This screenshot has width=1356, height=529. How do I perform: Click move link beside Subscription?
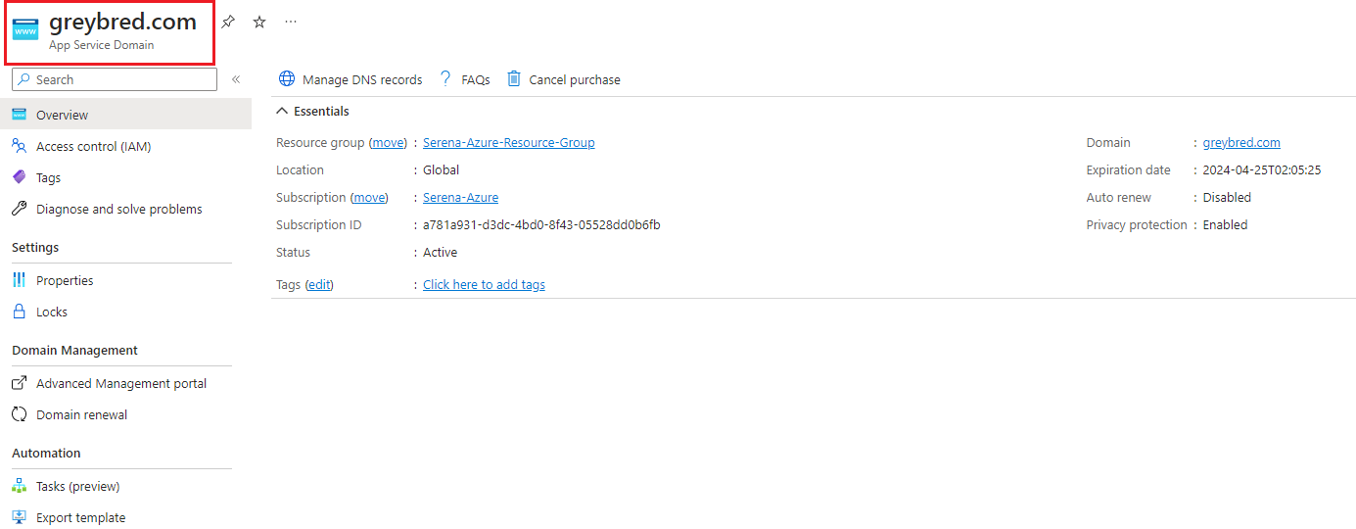coord(368,197)
